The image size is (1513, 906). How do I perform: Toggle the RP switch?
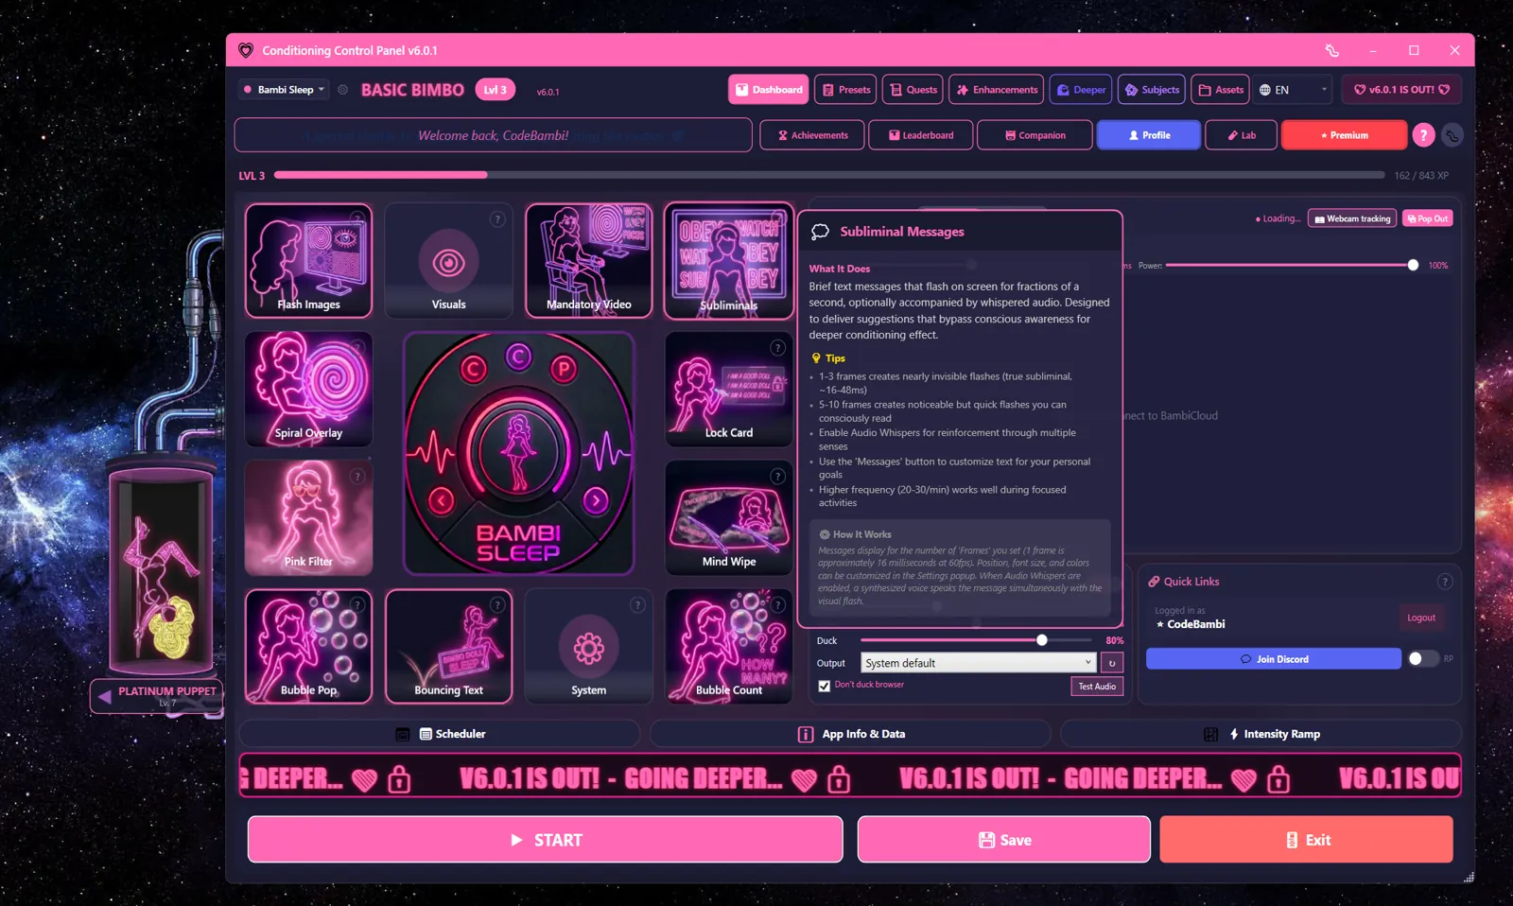[x=1422, y=659]
